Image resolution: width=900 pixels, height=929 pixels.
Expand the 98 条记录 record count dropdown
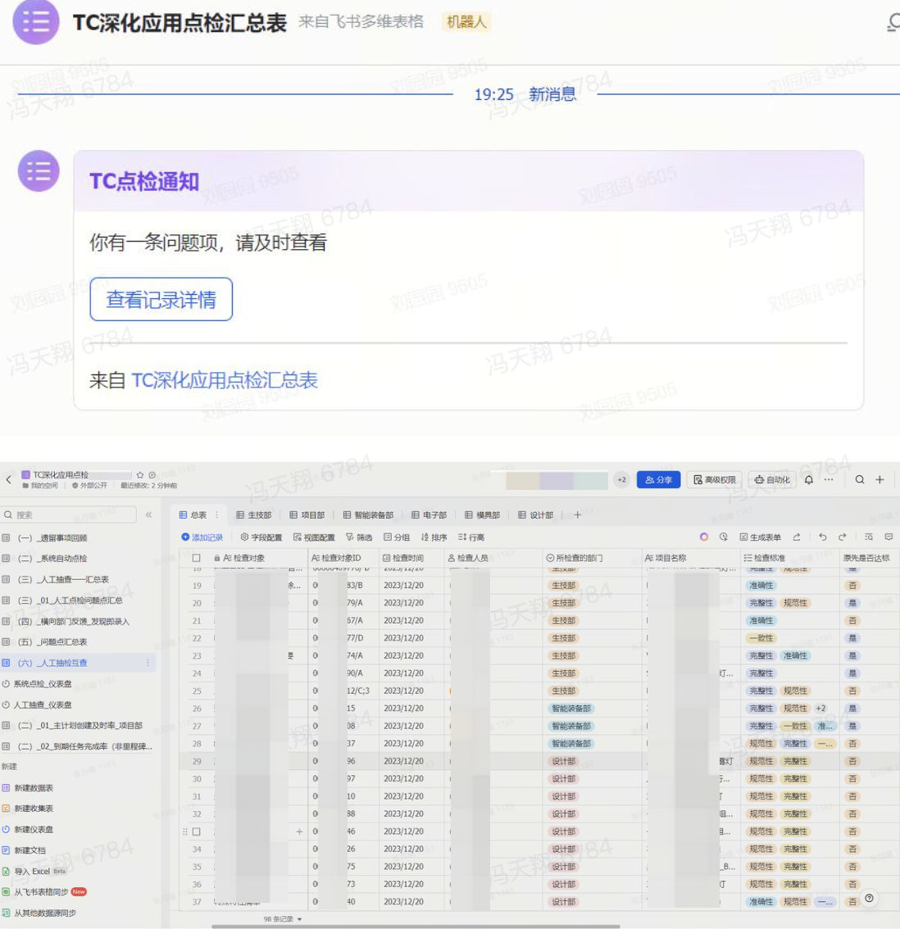pos(283,919)
